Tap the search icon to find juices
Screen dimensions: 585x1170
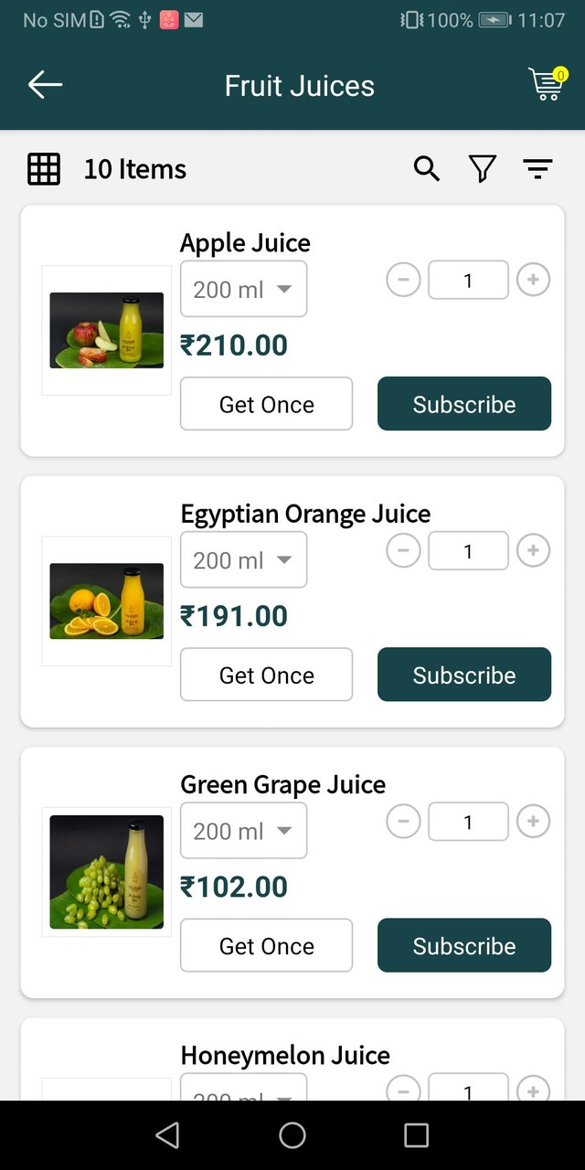(x=426, y=168)
